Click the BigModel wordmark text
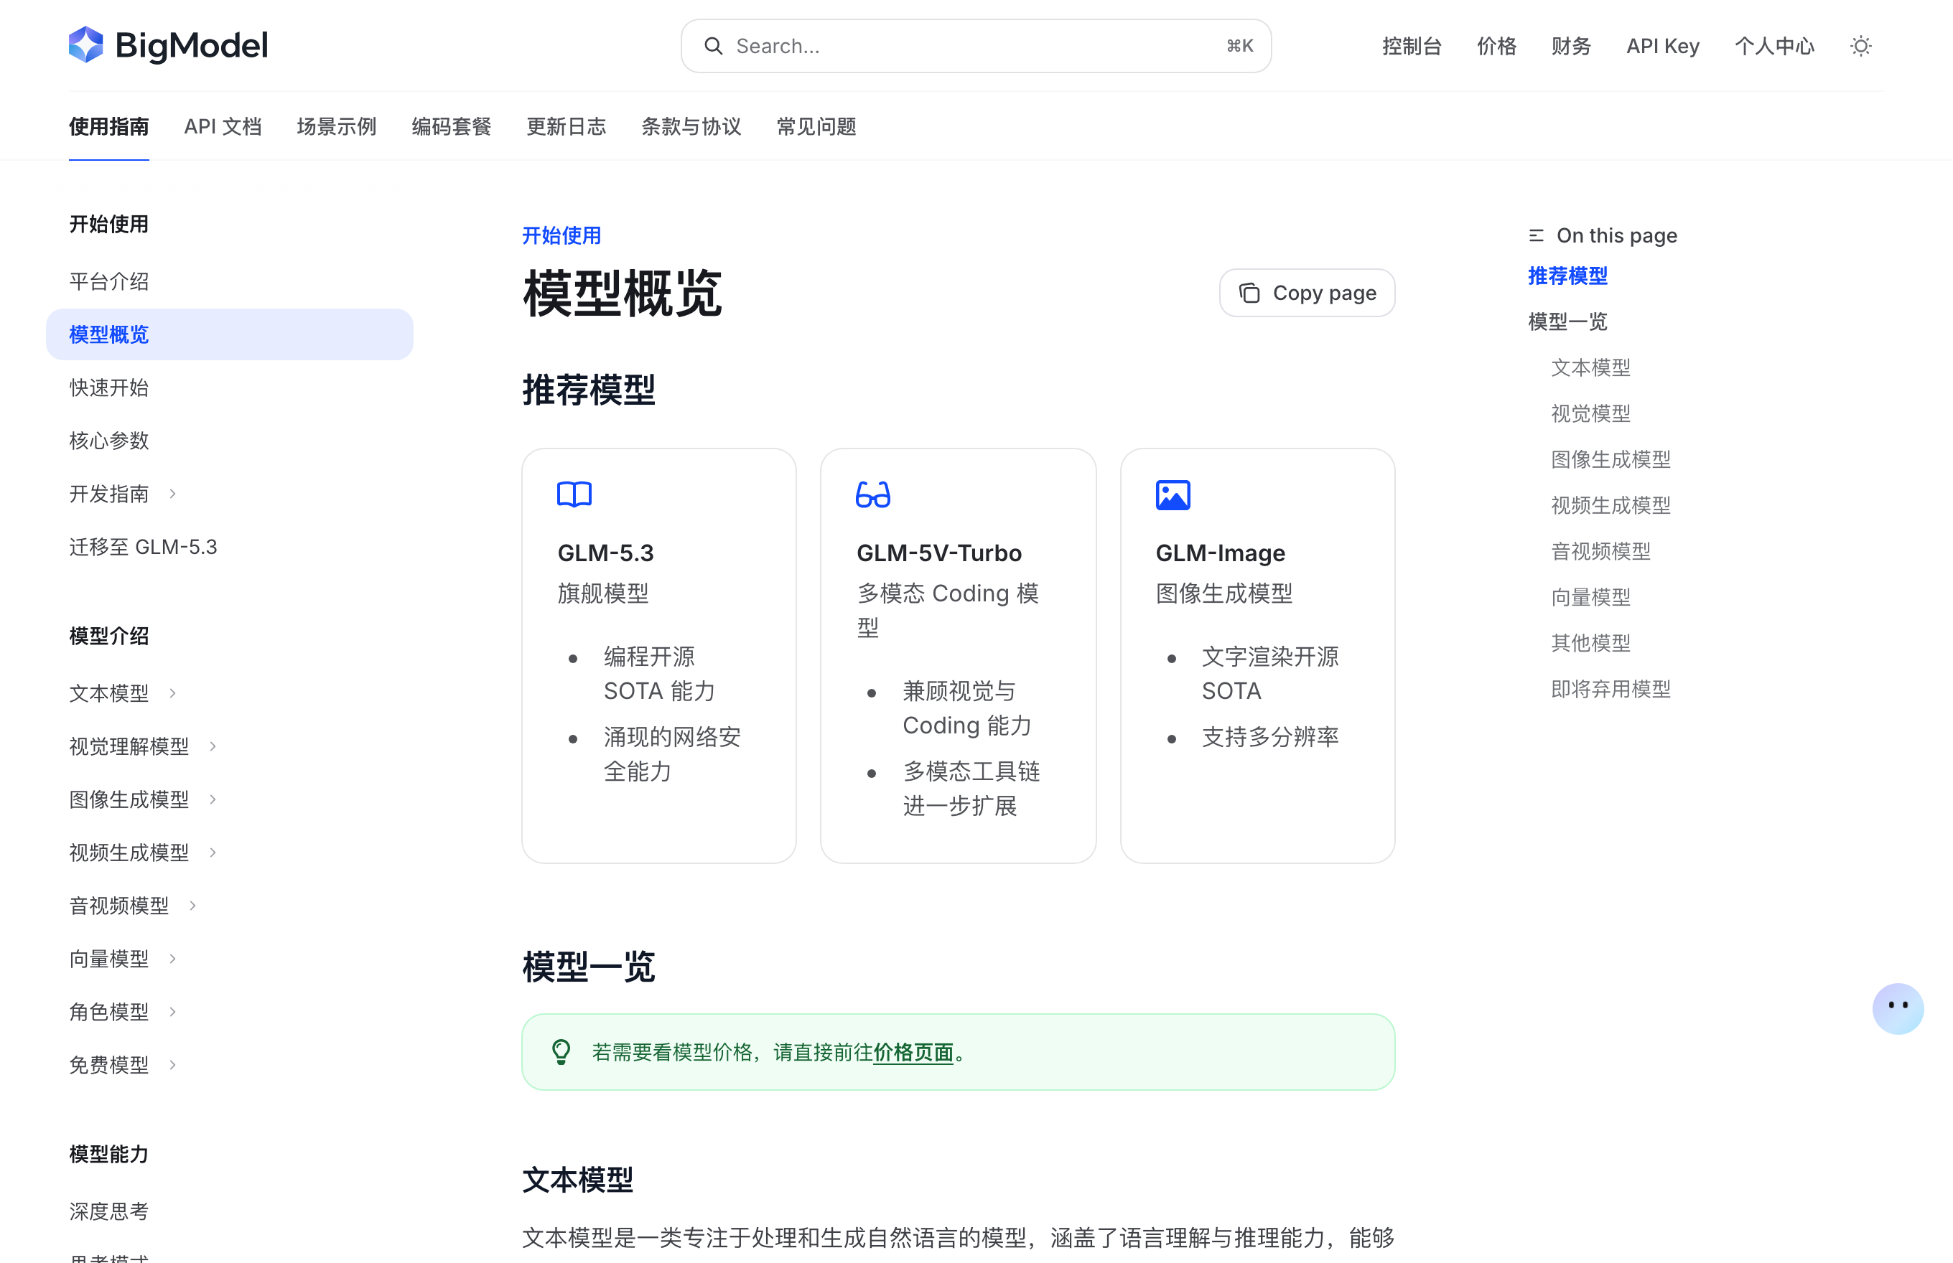1953x1263 pixels. point(191,46)
